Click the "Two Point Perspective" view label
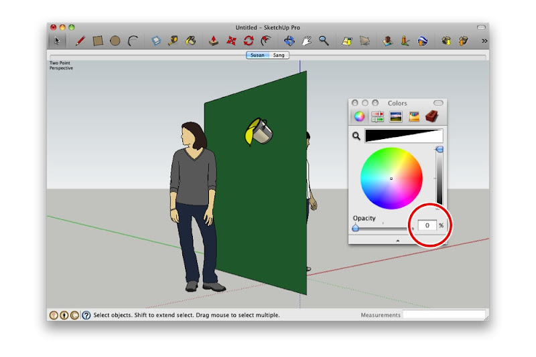The image size is (536, 357). click(61, 66)
